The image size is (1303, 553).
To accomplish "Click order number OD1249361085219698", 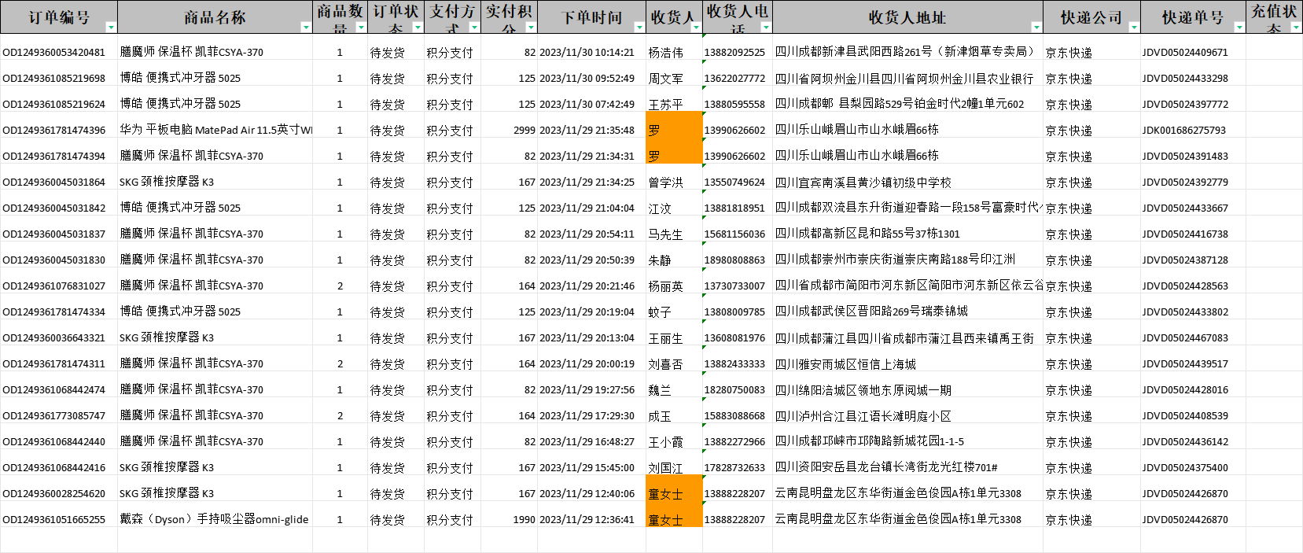I will pyautogui.click(x=54, y=79).
